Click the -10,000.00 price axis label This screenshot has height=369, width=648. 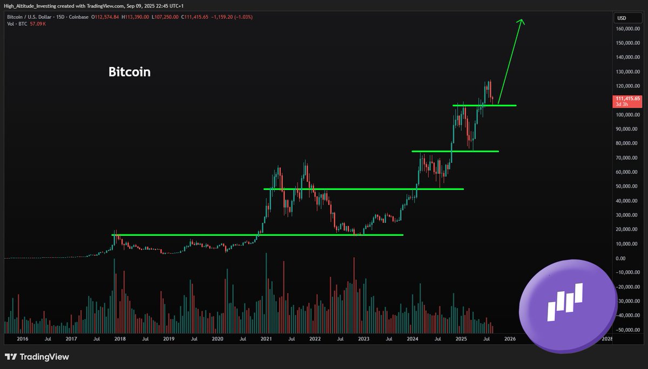click(x=628, y=273)
